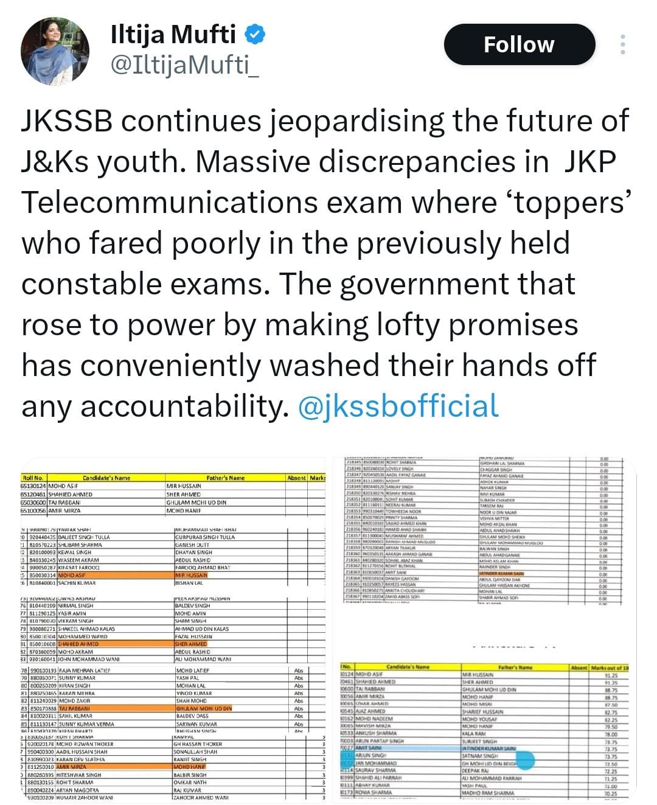Open the three-dot more options menu
657x805 pixels.
[622, 44]
